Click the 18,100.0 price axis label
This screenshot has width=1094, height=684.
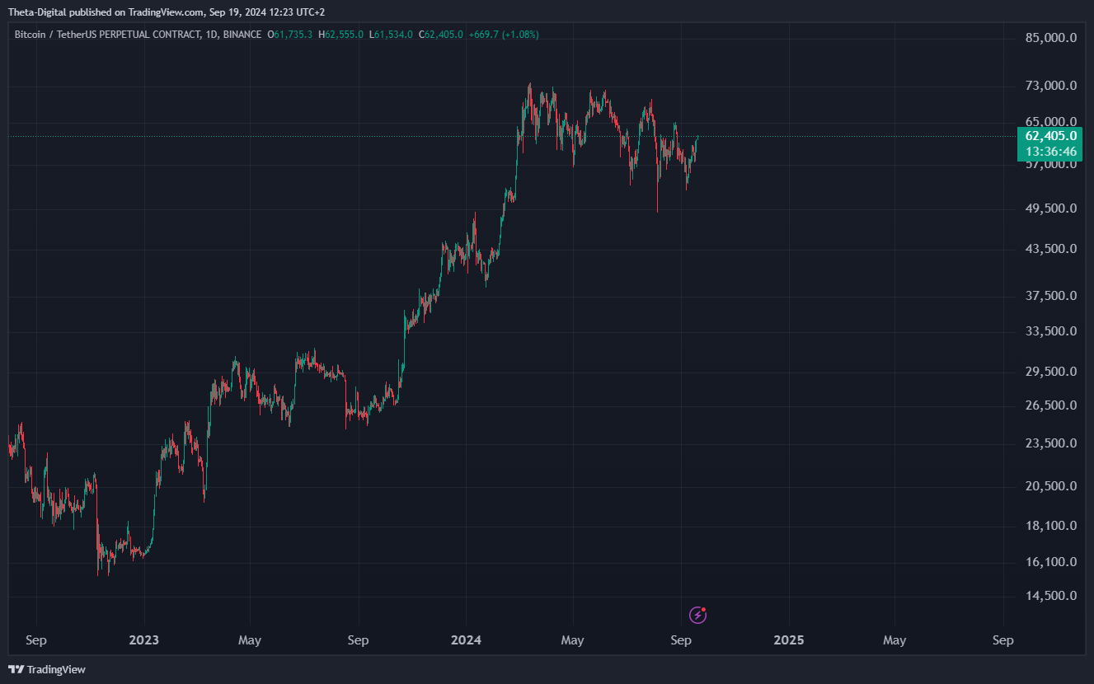[1050, 526]
